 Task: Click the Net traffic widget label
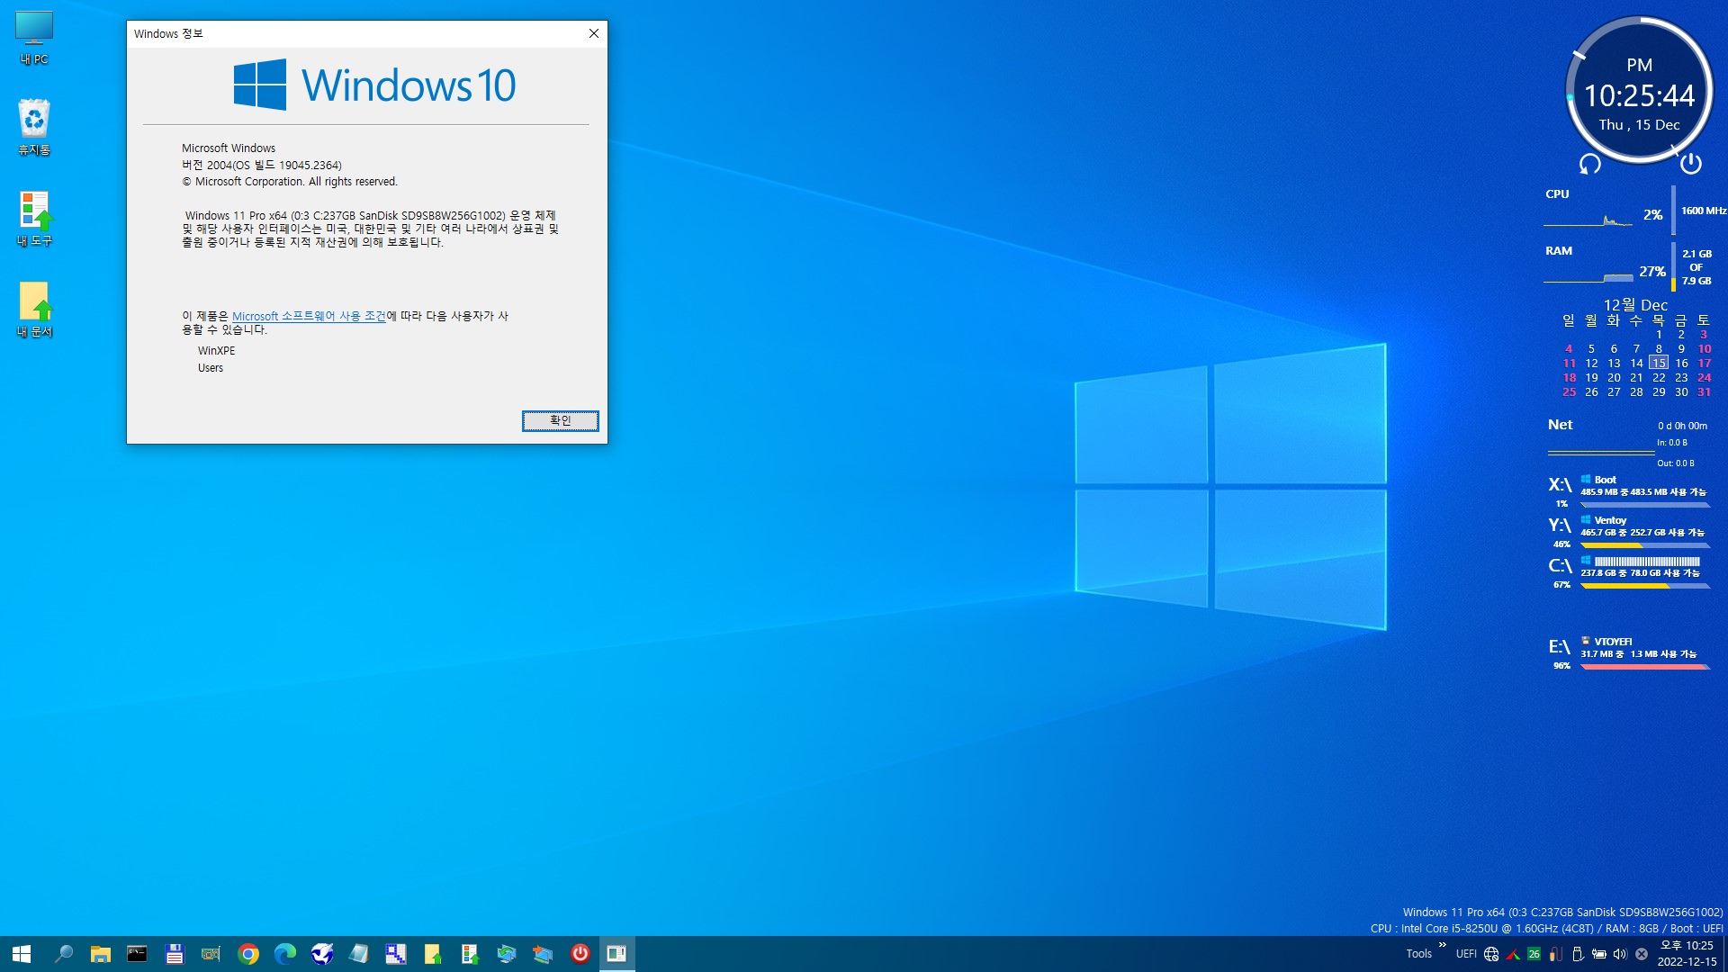pos(1560,425)
